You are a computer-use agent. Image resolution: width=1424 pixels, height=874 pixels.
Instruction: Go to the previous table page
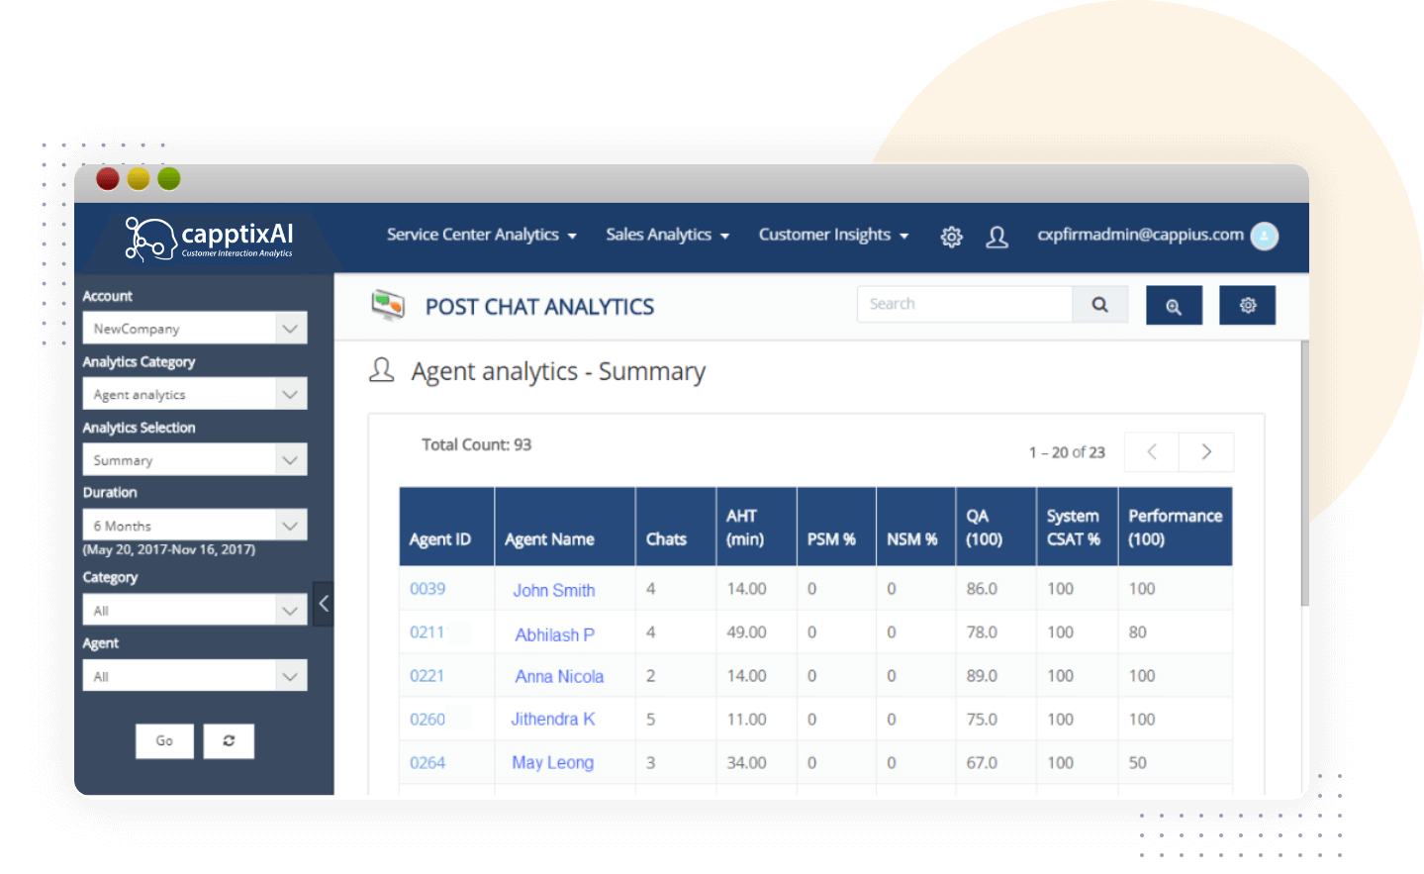coord(1152,451)
